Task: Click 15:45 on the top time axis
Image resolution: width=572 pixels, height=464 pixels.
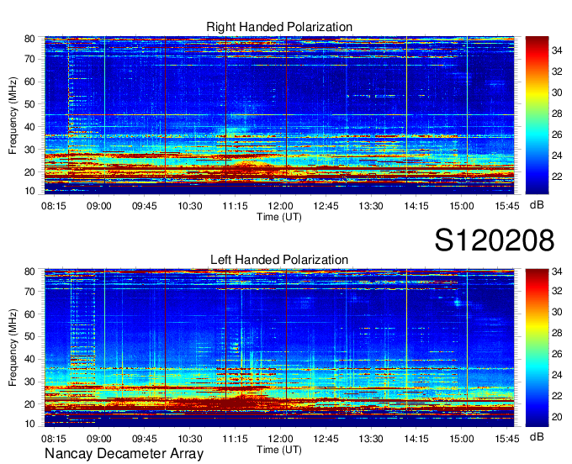Action: point(507,206)
